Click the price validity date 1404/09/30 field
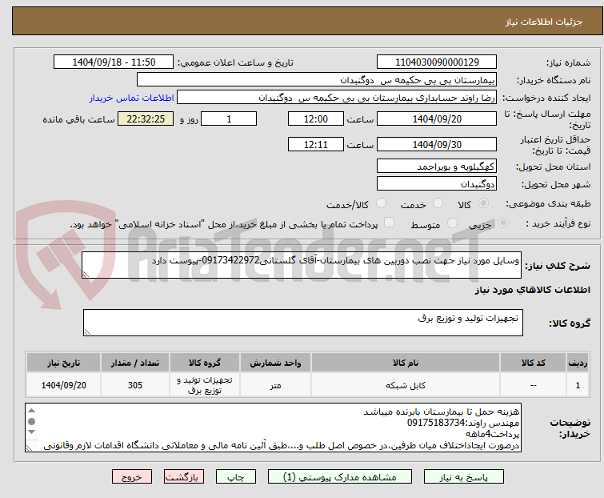Screen dimensions: 604x498 point(437,144)
